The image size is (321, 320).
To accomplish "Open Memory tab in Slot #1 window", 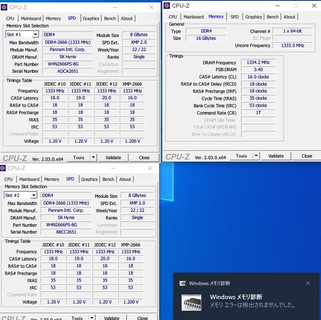I will coord(53,18).
